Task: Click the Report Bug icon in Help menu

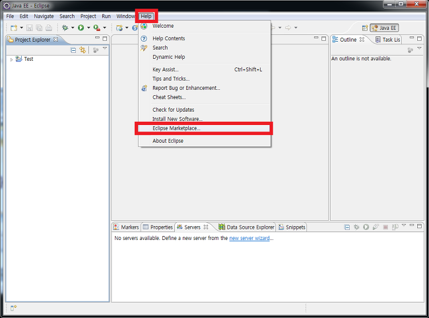Action: pyautogui.click(x=144, y=89)
